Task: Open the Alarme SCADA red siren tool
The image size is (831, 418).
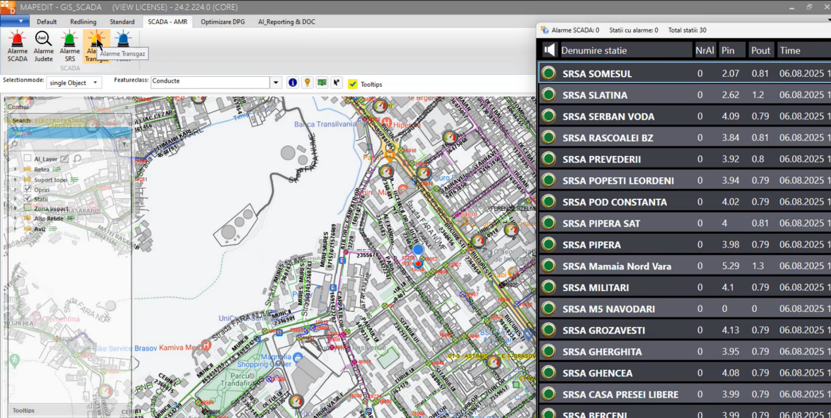Action: 17,40
